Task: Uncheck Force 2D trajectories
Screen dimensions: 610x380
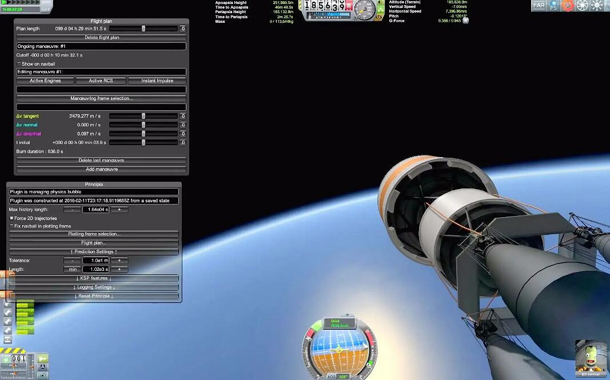Action: tap(12, 218)
